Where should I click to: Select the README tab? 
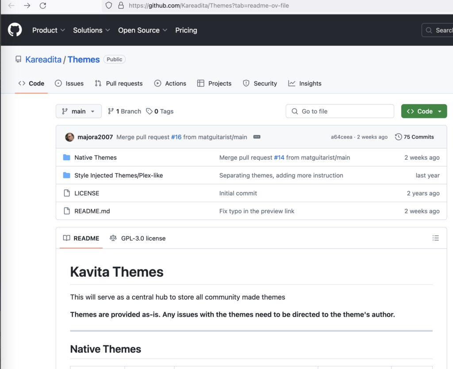tap(81, 238)
